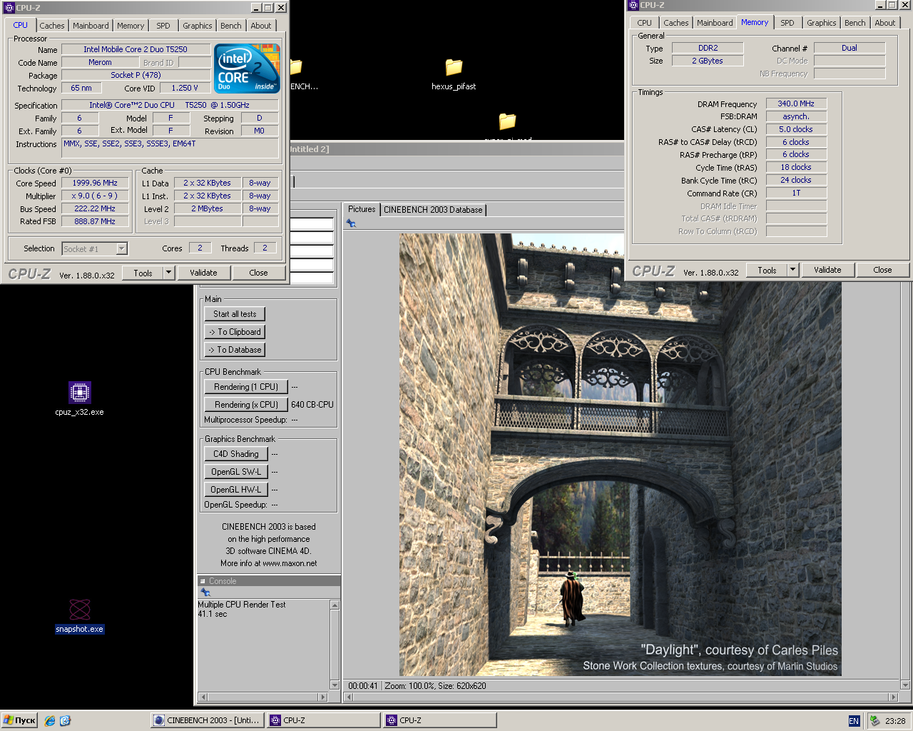Run the C4D Shading test
Screen dimensions: 913x731
pyautogui.click(x=236, y=454)
